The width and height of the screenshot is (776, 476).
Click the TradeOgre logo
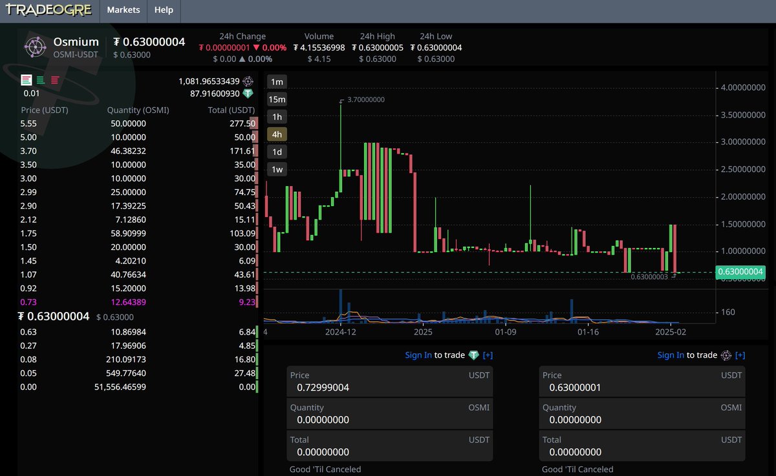coord(48,10)
